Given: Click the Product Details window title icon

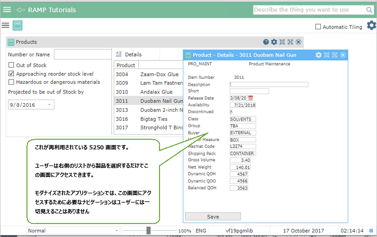Looking at the screenshot, I should (188, 55).
